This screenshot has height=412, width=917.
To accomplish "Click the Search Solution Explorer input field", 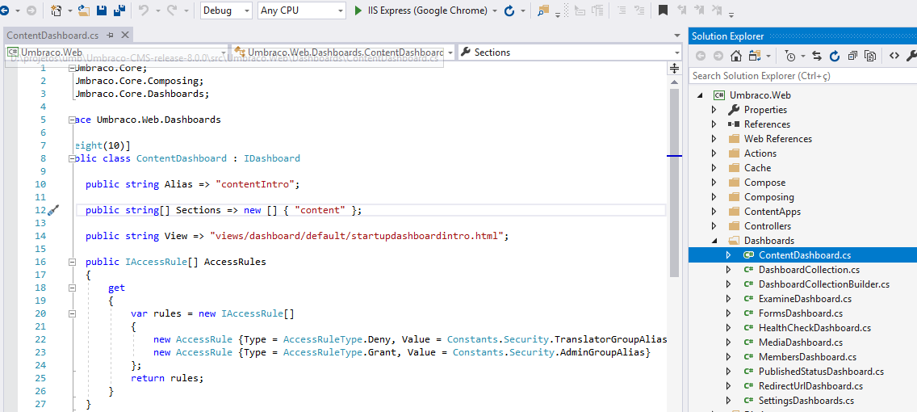I will pyautogui.click(x=803, y=75).
